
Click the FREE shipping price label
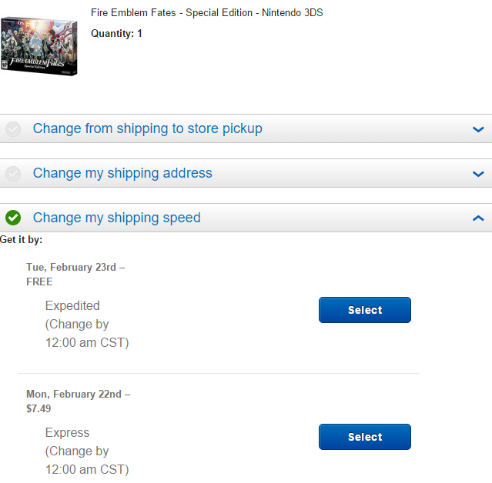(39, 281)
